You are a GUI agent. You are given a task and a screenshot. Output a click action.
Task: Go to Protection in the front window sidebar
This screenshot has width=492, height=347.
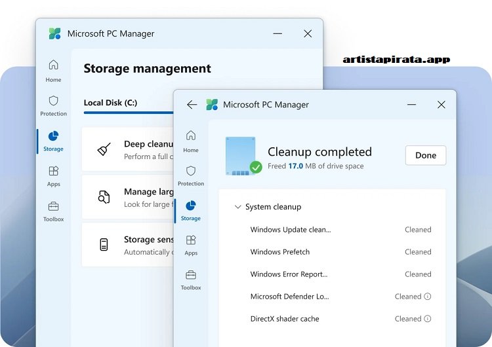[191, 175]
